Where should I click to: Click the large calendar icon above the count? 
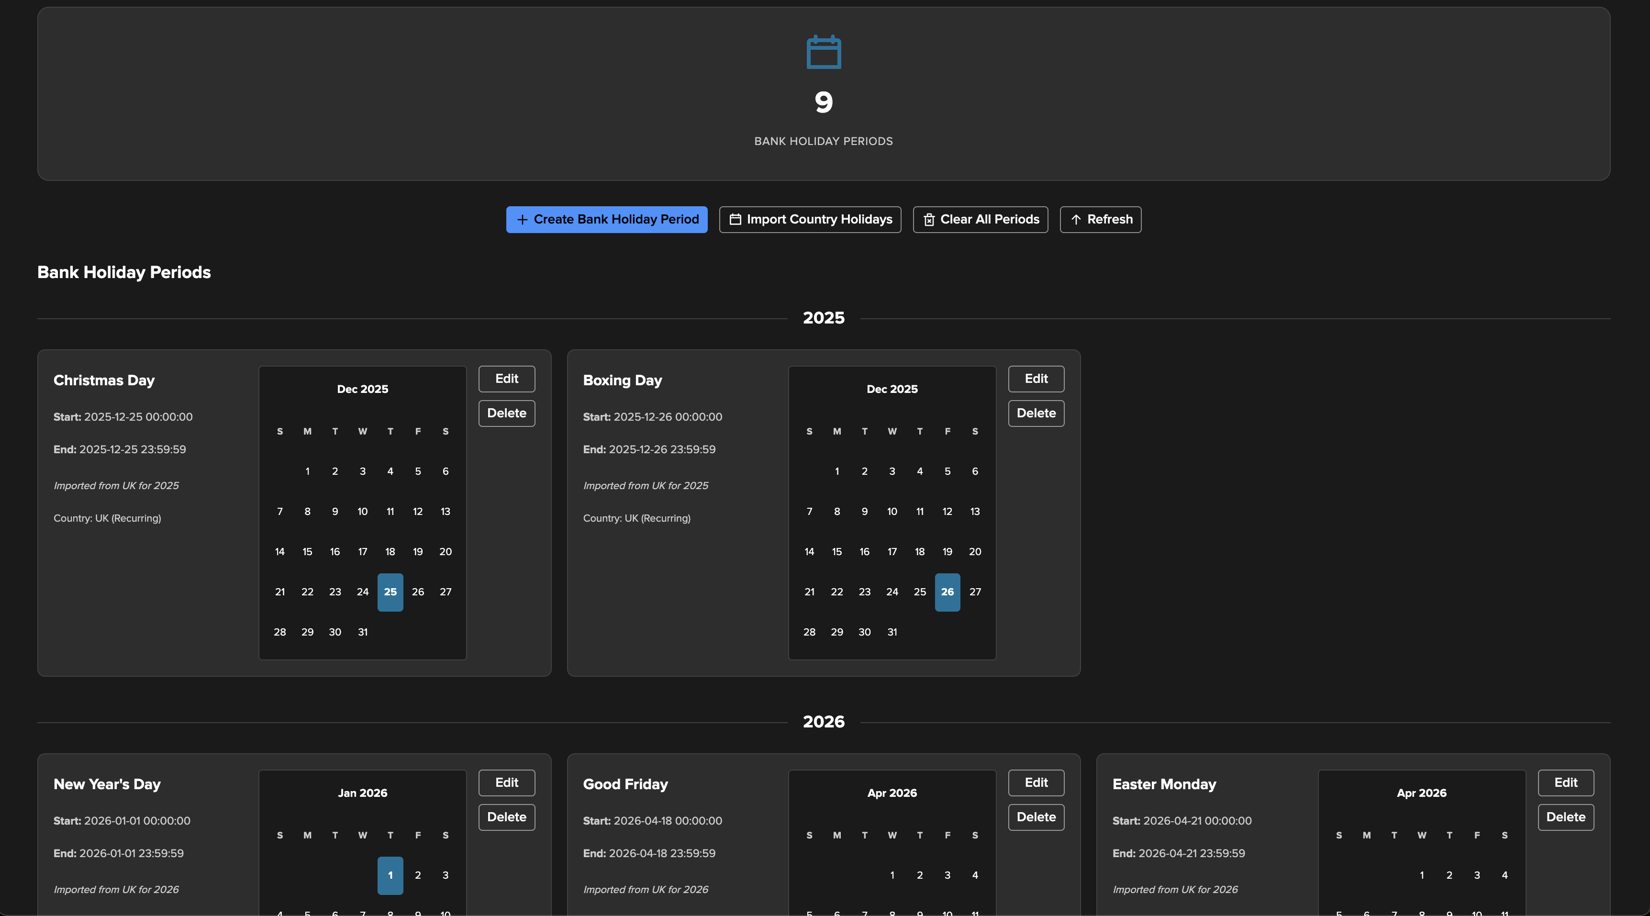[x=823, y=52]
